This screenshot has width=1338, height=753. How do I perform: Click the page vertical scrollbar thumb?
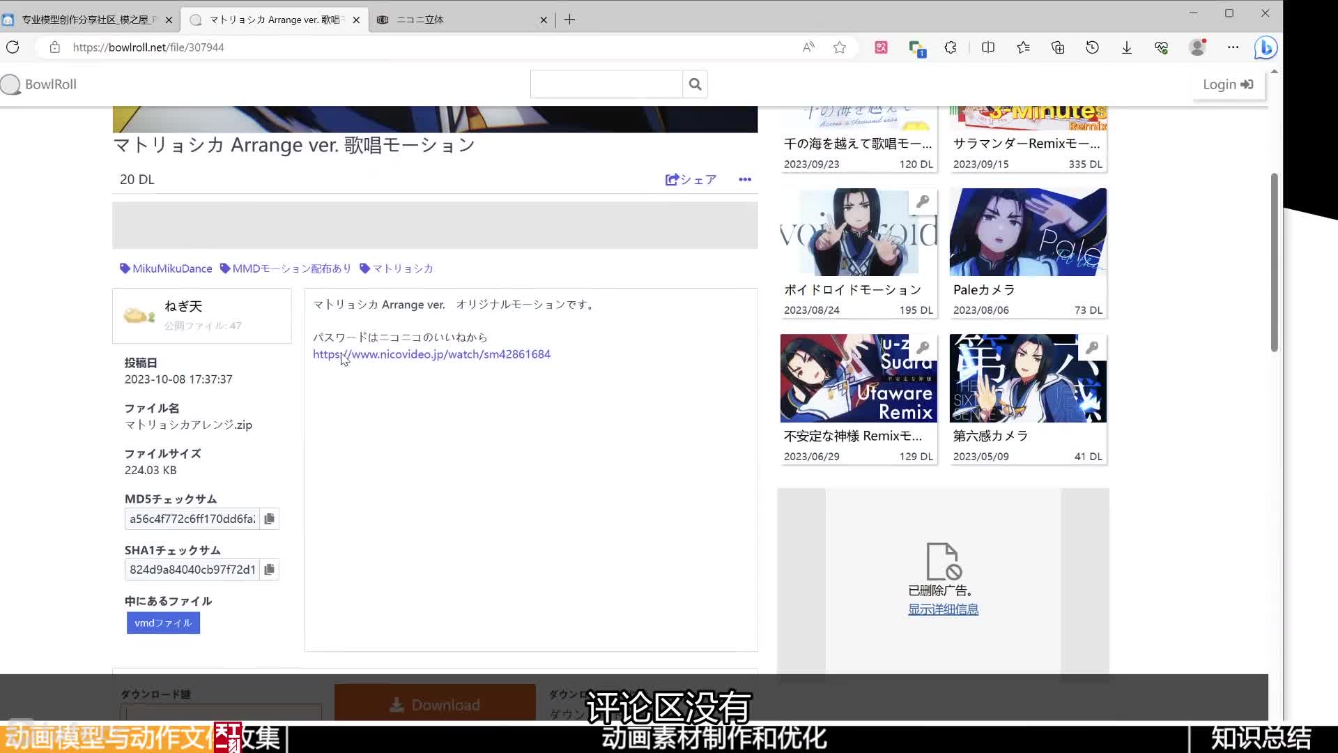[x=1274, y=262]
